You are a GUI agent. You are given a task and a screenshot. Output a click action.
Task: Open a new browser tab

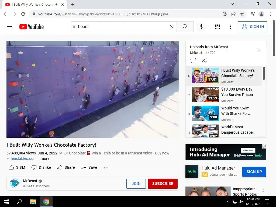[x=73, y=5]
